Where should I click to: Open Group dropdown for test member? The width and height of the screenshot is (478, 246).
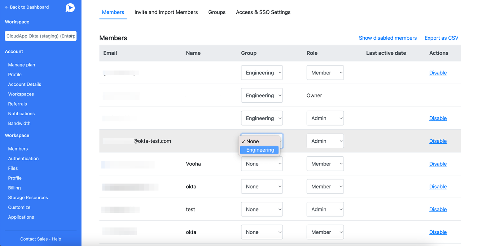click(x=262, y=209)
